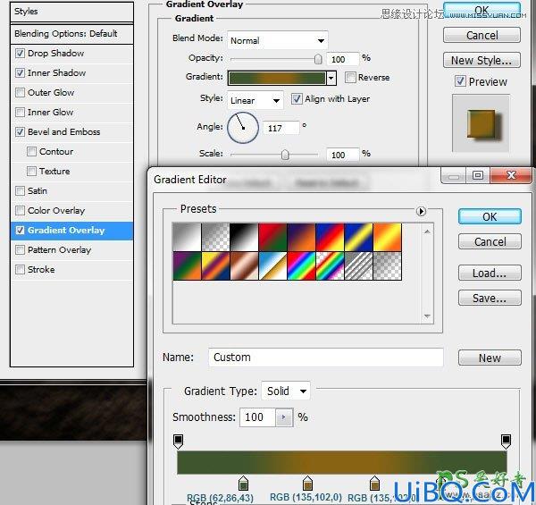Enable the Color Overlay style
Viewport: 536px width, 505px height.
[x=21, y=211]
